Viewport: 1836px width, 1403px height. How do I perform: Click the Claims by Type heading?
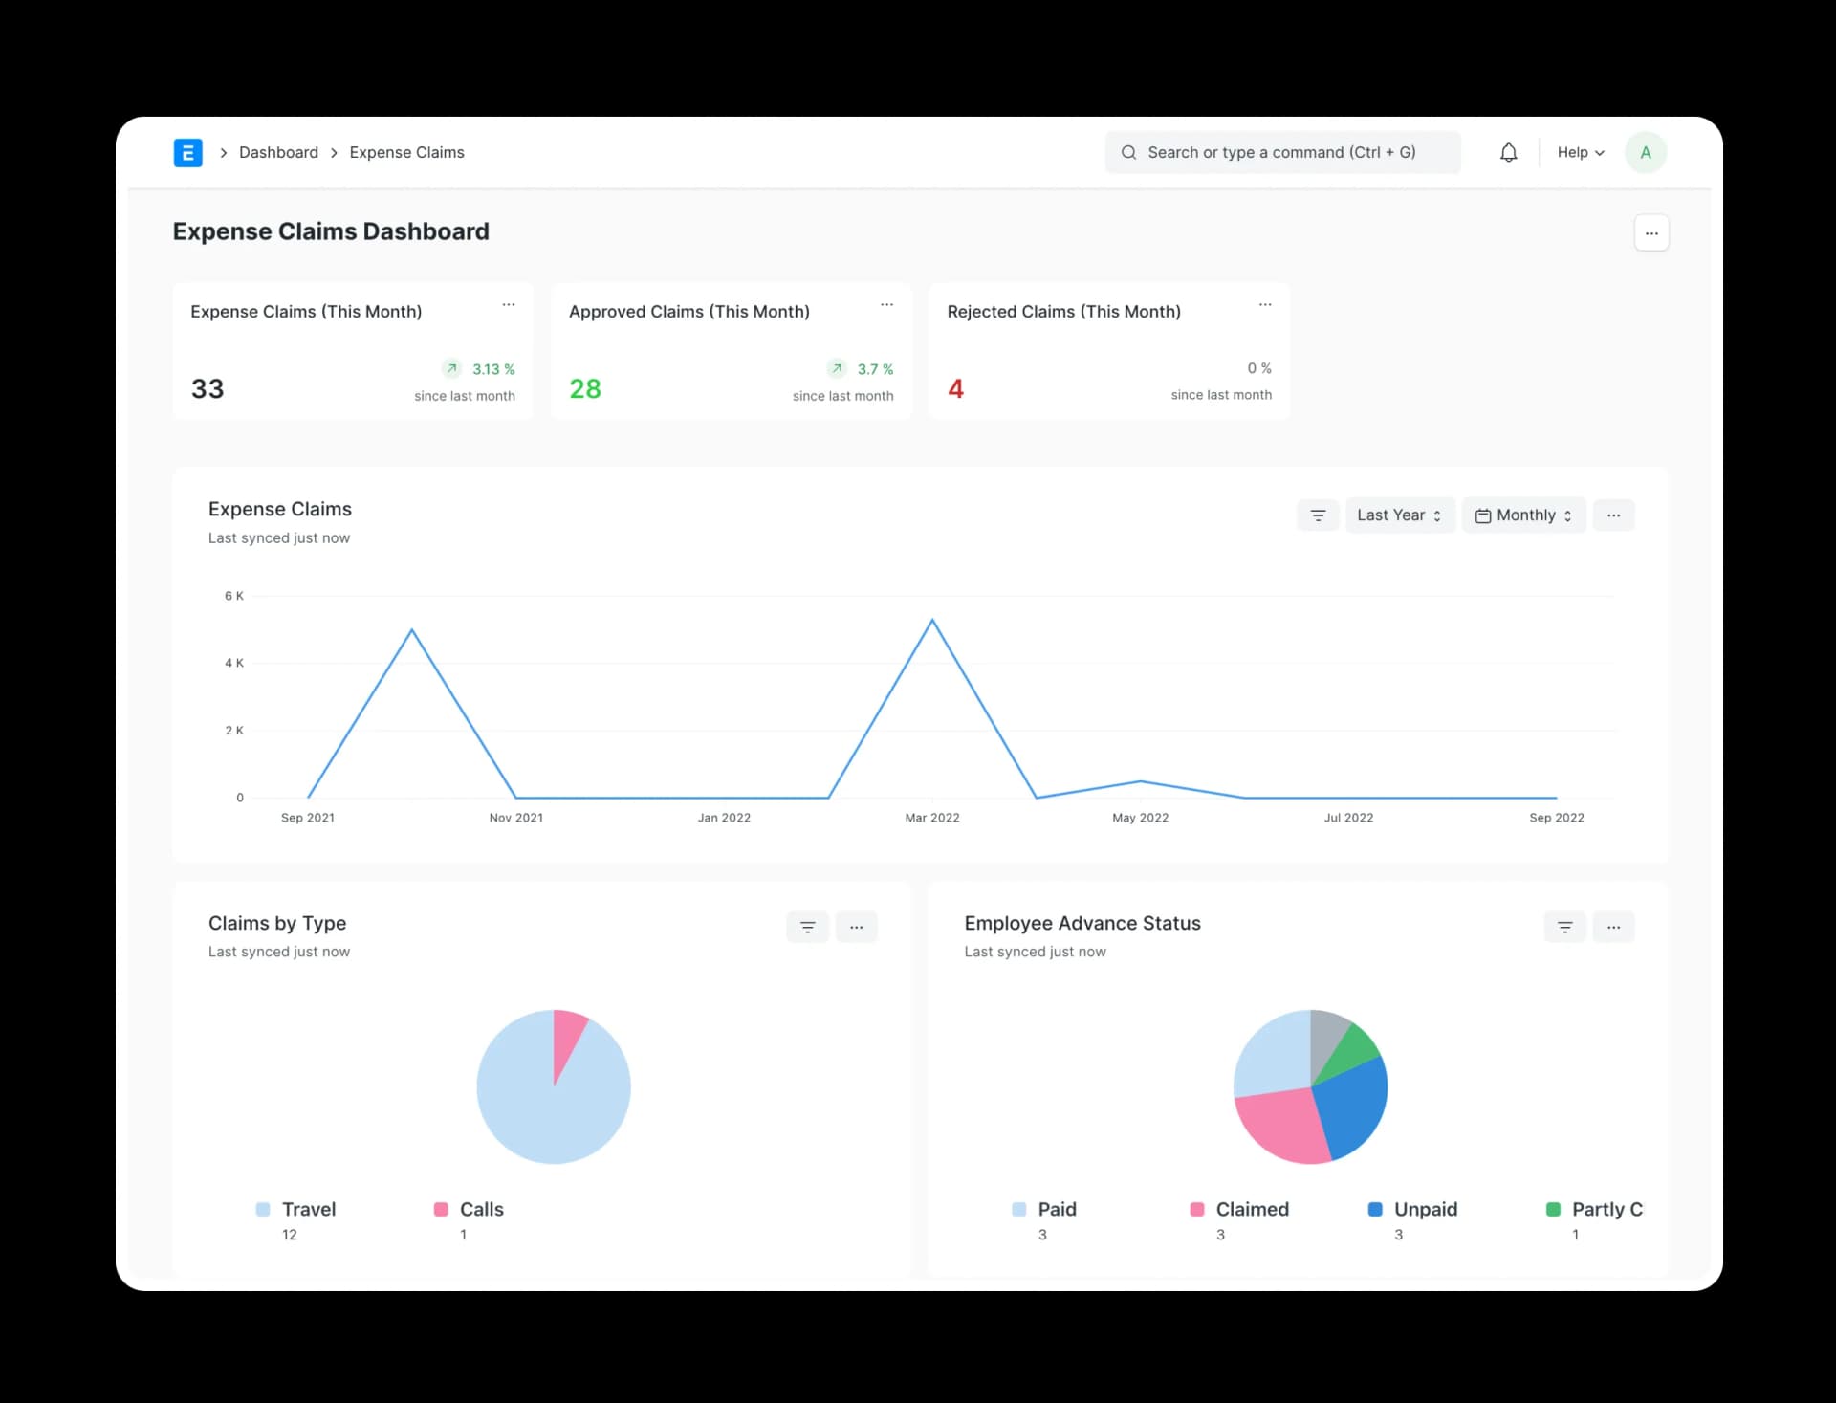tap(277, 924)
